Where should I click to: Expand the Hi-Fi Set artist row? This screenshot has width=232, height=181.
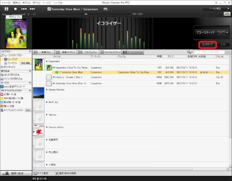[x=47, y=102]
